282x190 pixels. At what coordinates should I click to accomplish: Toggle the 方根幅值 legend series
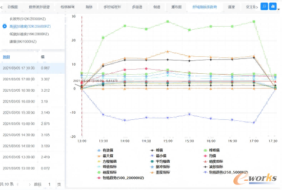(x=107, y=161)
